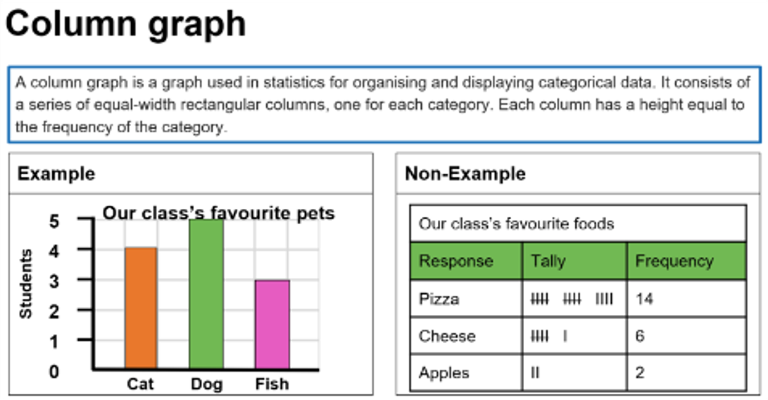Select the "Frequency" column header
The image size is (768, 400).
pos(674,261)
